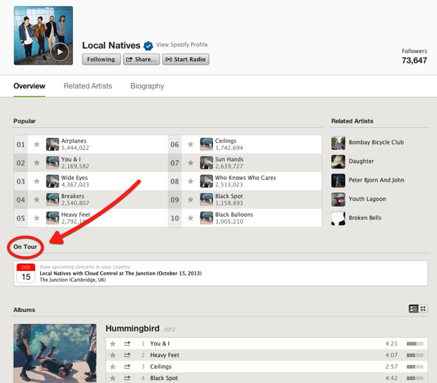Share Black Spot in Hummingbird
The image size is (437, 383).
[127, 378]
